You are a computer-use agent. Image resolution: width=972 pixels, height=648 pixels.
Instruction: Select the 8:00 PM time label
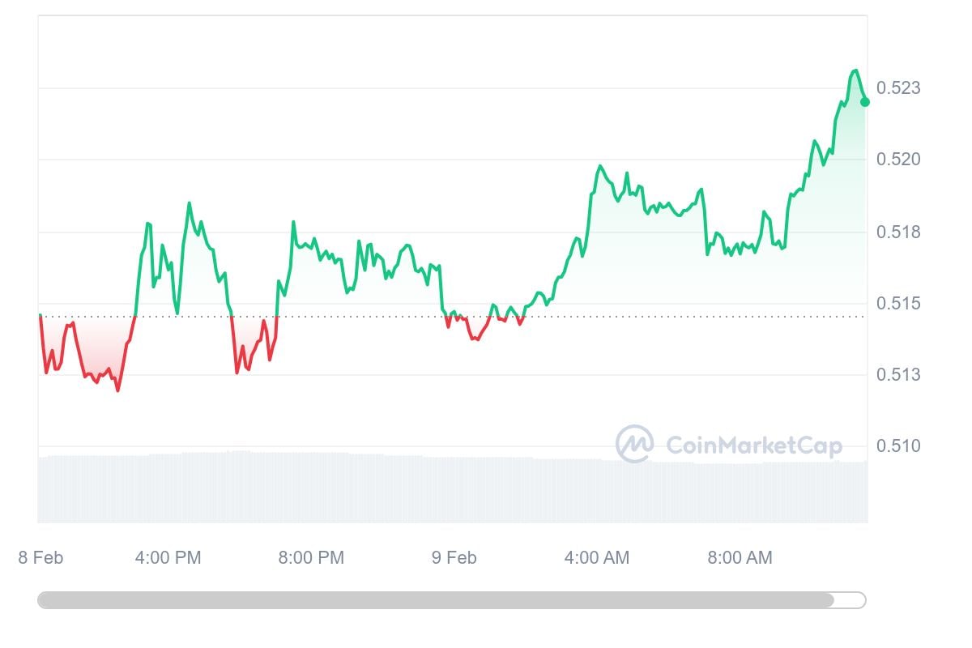pos(310,557)
